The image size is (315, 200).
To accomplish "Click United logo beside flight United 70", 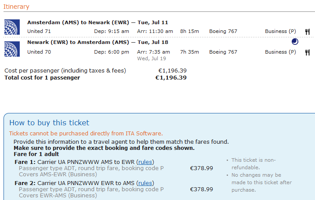I will tap(12, 48).
